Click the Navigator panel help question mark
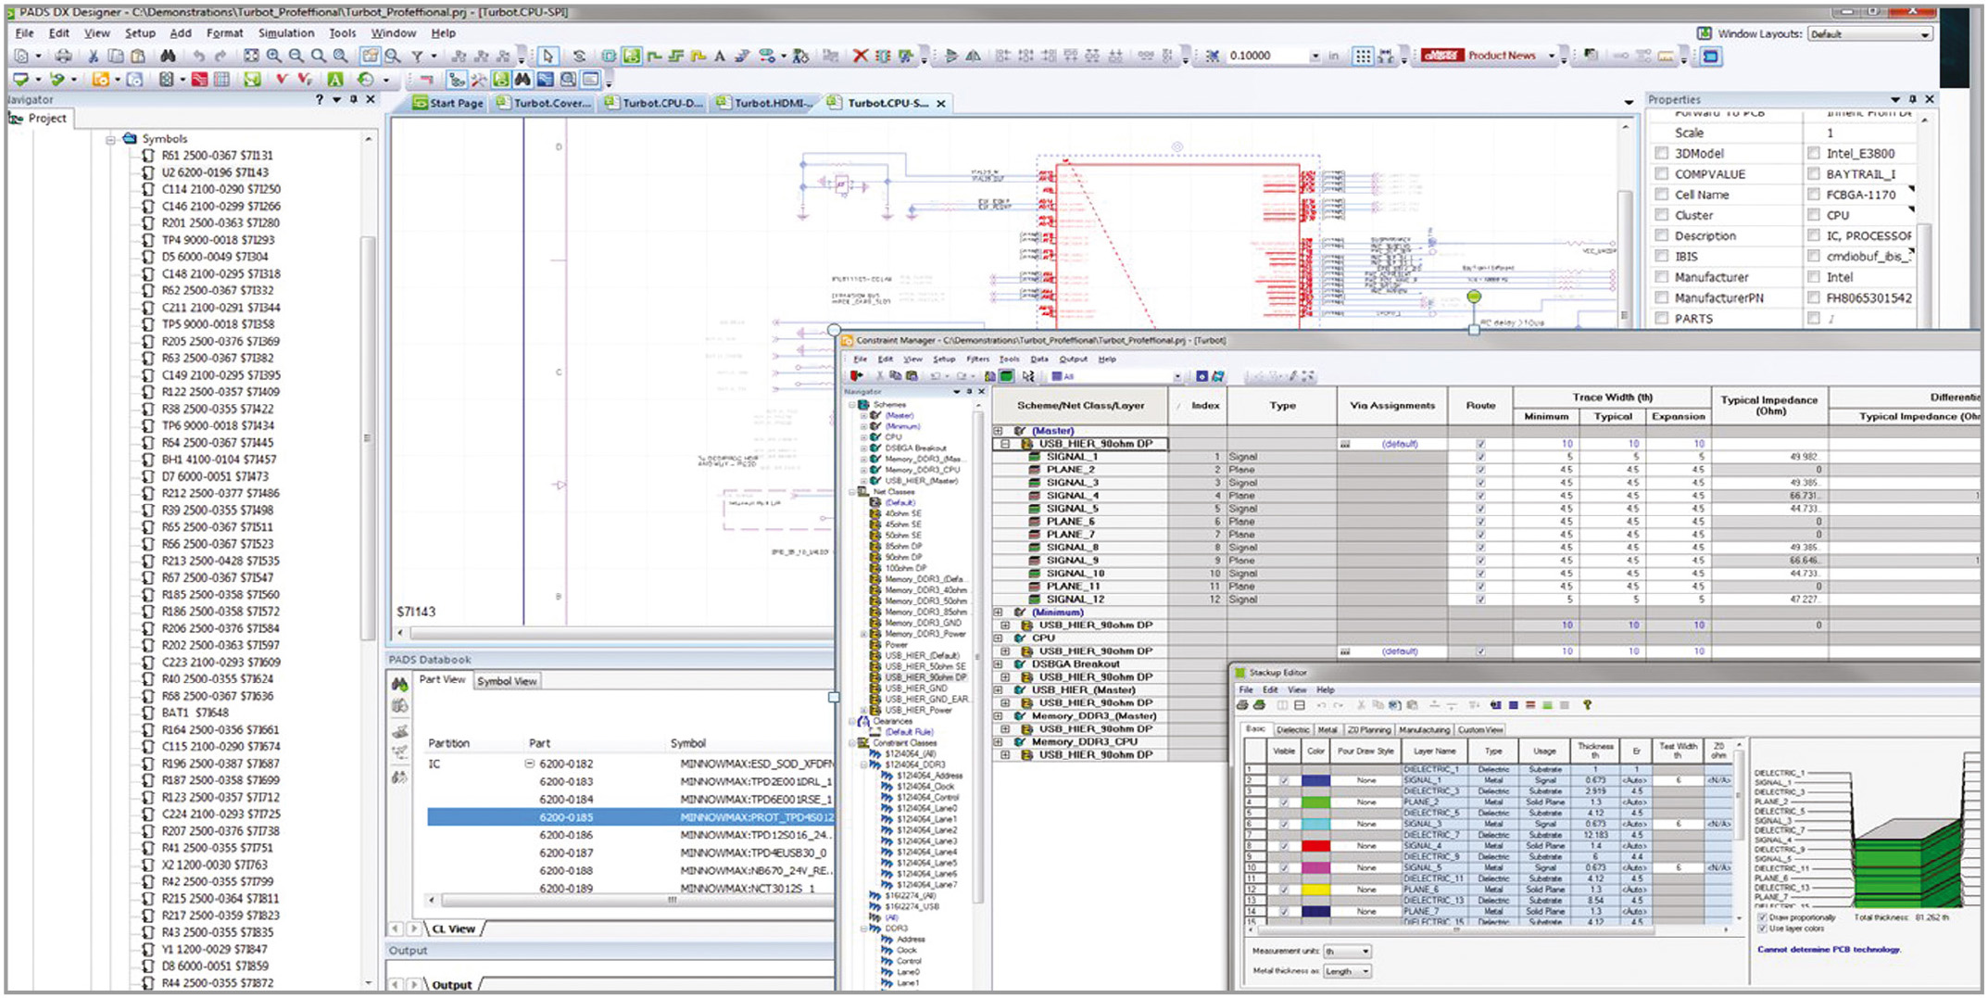The image size is (1988, 998). coord(320,99)
